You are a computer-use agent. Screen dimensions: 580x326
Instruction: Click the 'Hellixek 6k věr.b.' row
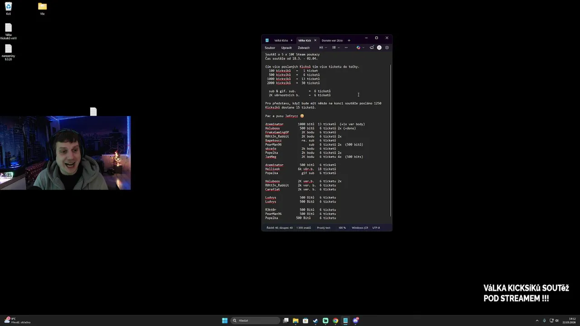(x=300, y=169)
